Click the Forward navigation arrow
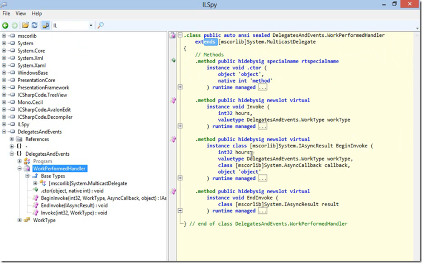The width and height of the screenshot is (422, 263). 15,25
